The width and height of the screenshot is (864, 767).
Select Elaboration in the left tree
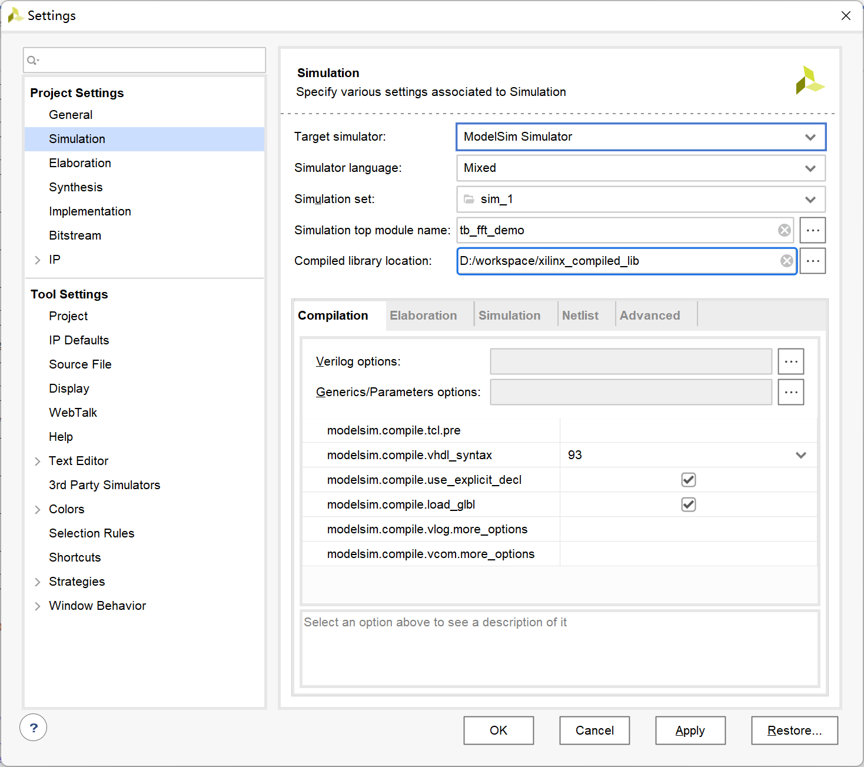pos(80,163)
